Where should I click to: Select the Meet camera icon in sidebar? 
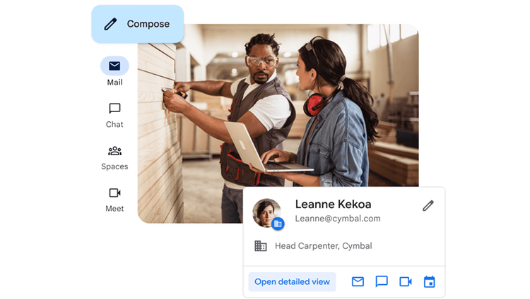click(x=114, y=193)
